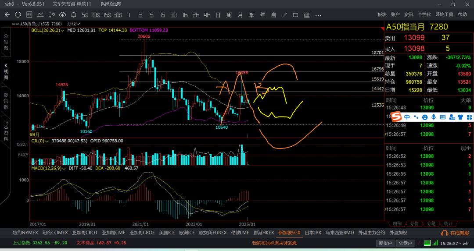
Task: Open the cloud sync icon
Action: pyautogui.click(x=63, y=15)
